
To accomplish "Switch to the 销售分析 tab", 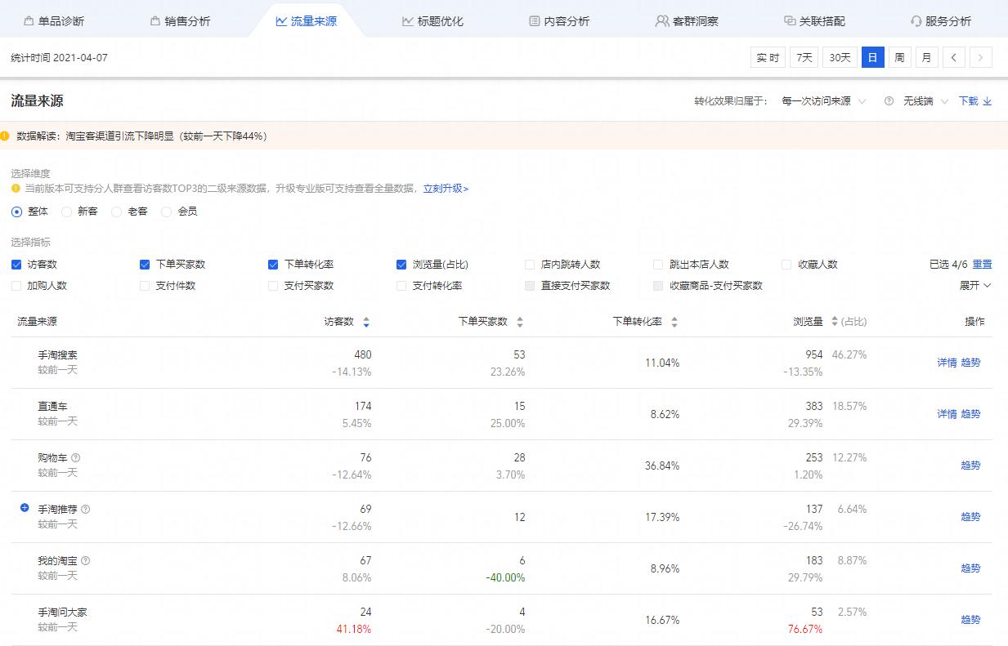I will point(180,21).
